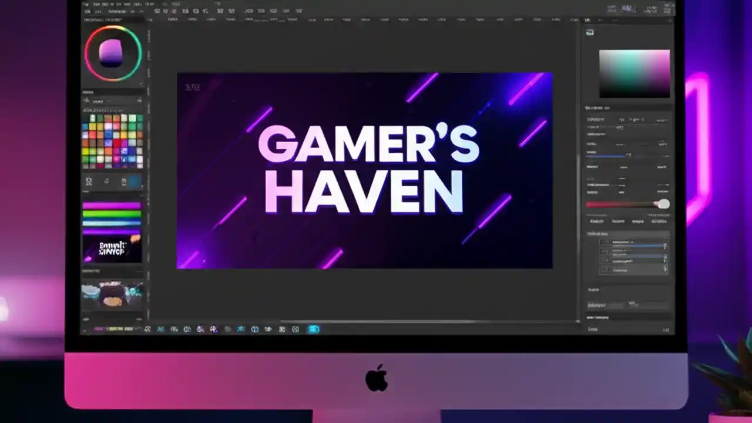This screenshot has height=423, width=752.
Task: Select the color wheel picker tool
Action: (113, 53)
